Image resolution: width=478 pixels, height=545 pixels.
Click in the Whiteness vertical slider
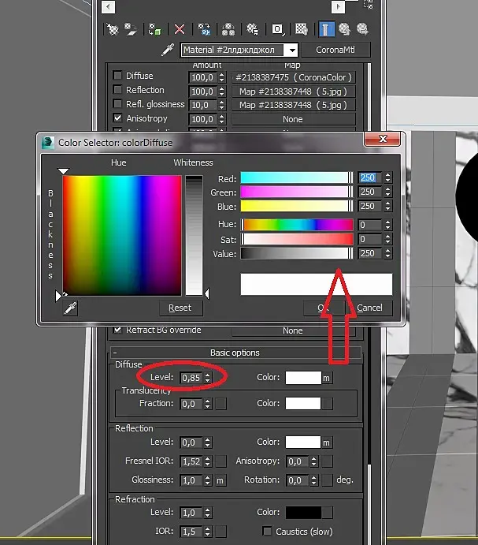point(194,235)
